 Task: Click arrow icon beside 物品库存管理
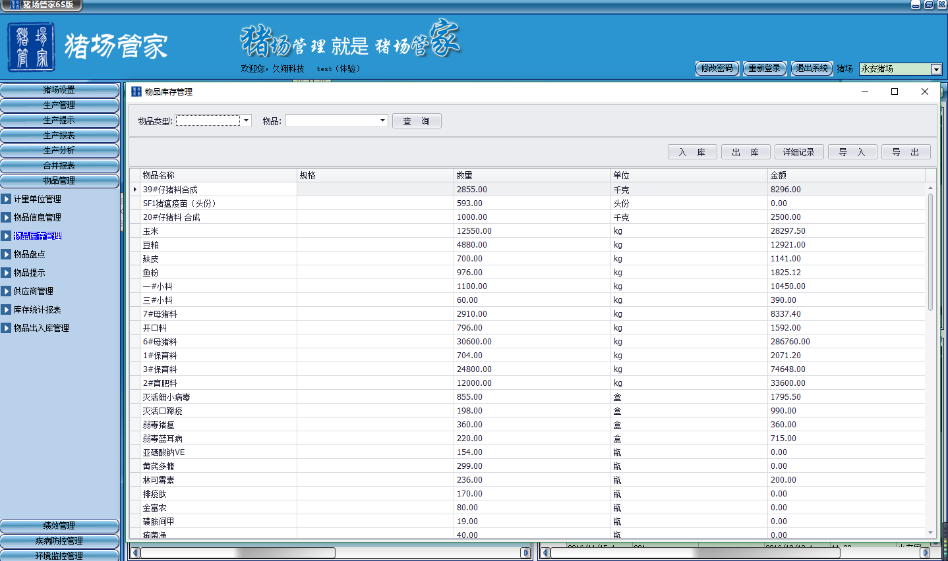tap(6, 236)
